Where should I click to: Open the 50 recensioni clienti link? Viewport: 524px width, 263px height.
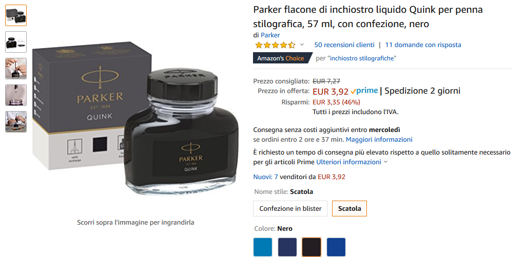coord(344,45)
